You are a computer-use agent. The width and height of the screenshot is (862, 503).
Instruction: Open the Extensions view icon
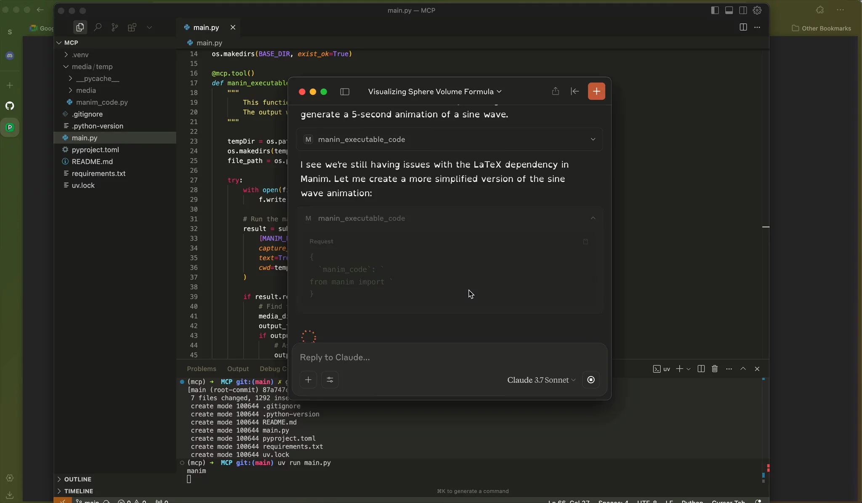(x=132, y=27)
